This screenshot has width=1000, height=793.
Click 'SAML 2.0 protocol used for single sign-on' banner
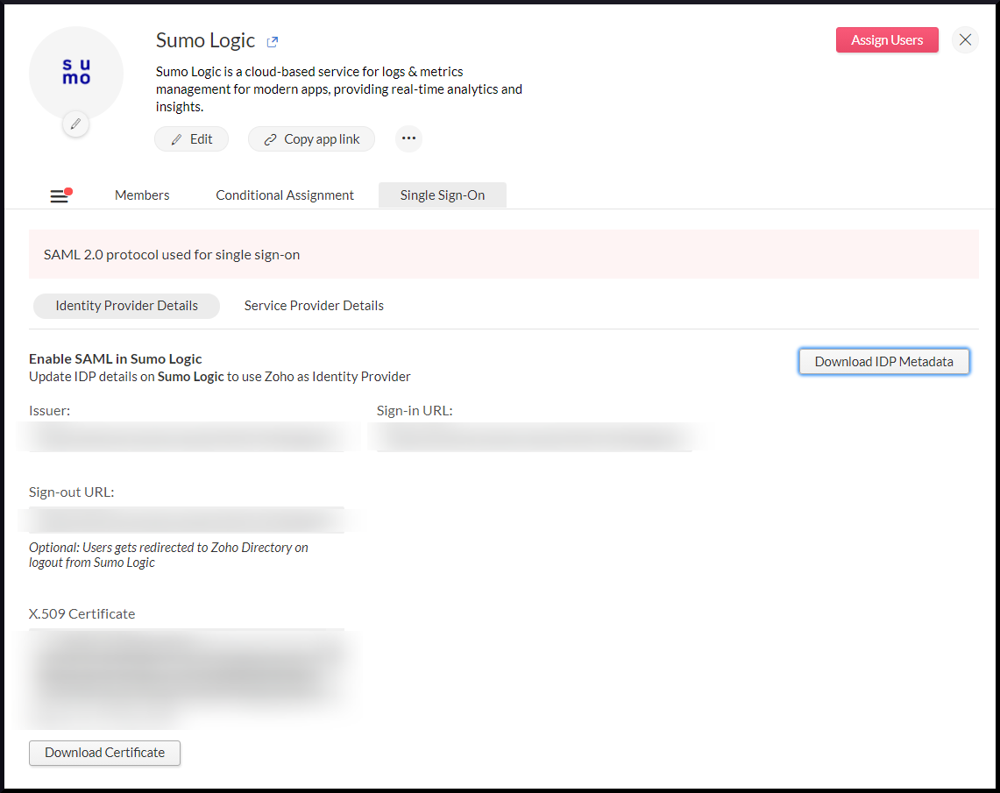coord(503,254)
